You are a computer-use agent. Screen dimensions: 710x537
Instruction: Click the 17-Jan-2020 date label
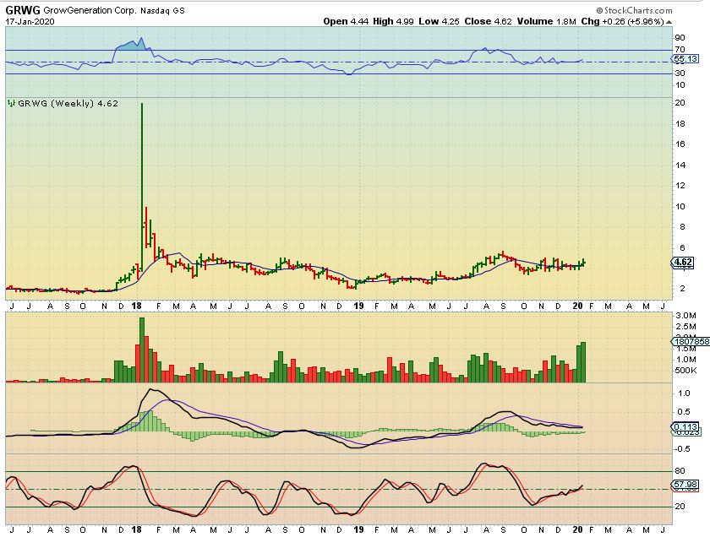[x=30, y=21]
